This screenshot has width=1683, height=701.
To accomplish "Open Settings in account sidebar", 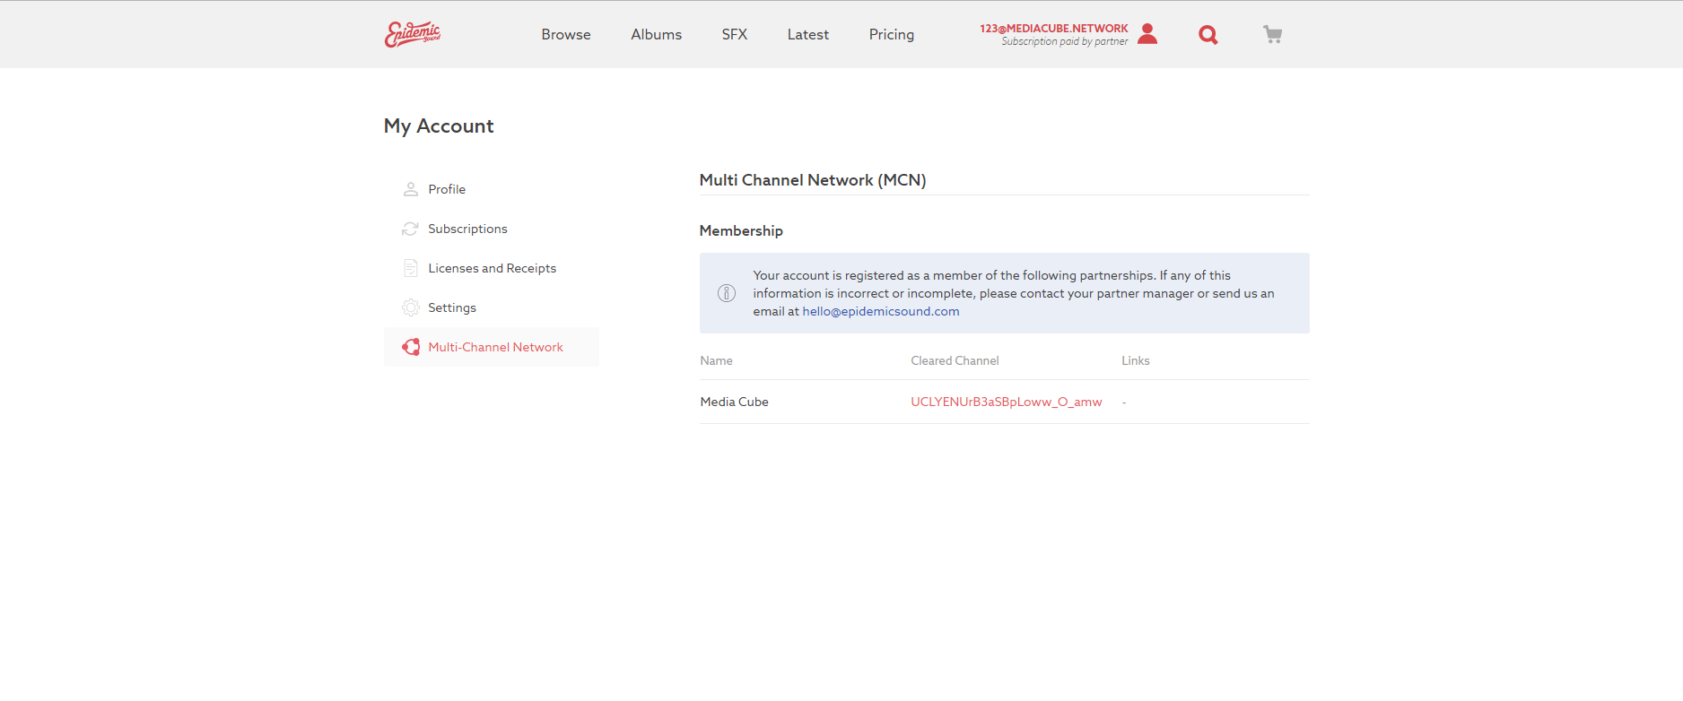I will 492,307.
